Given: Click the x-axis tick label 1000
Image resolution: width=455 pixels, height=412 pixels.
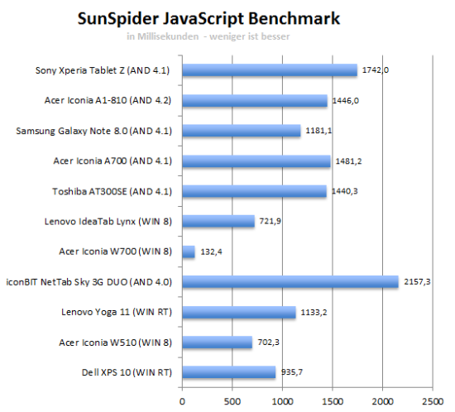Looking at the screenshot, I should click(282, 402).
